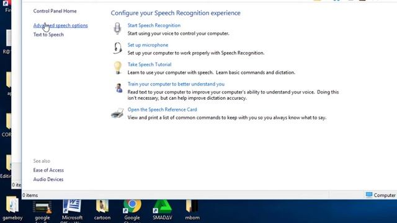
Task: Open Advanced speech options in the sidebar
Action: click(x=61, y=25)
